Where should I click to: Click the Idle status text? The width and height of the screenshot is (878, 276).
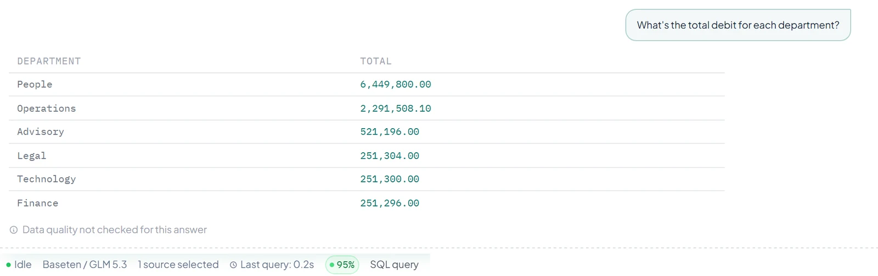click(x=22, y=264)
